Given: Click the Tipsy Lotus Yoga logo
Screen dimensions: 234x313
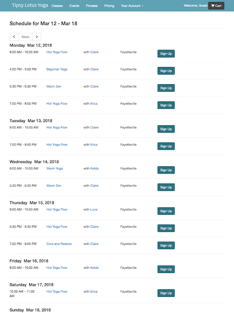Looking at the screenshot, I should point(30,5).
